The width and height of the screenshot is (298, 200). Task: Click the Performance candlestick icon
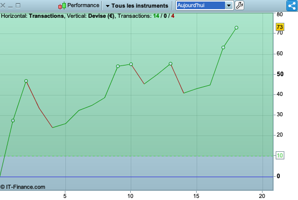click(x=62, y=6)
